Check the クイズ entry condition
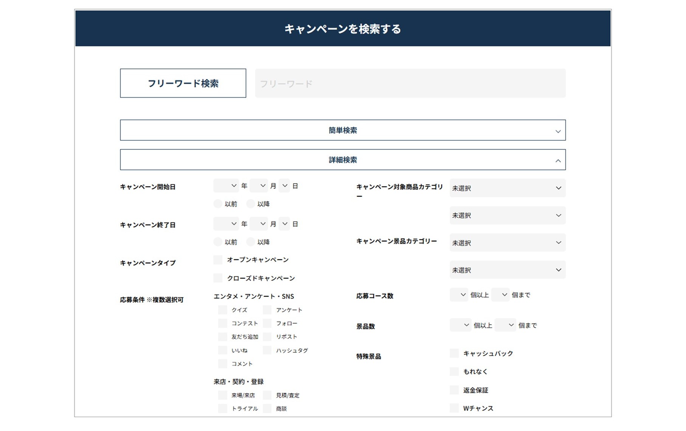 [x=222, y=310]
